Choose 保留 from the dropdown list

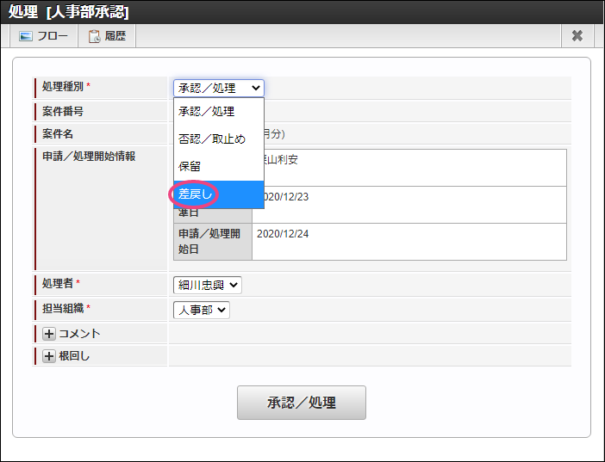(190, 166)
